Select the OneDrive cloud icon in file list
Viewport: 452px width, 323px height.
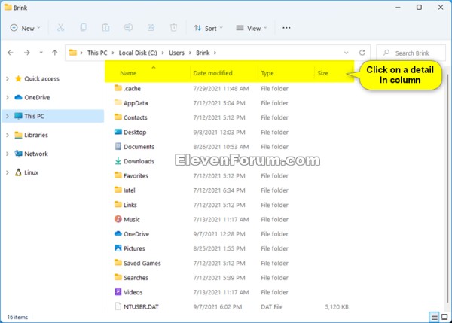coord(118,233)
